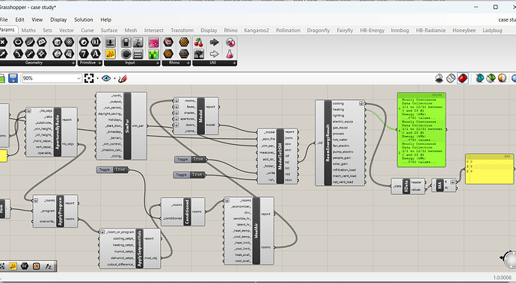
Task: Toggle green document preview settings icon
Action: coord(491,78)
